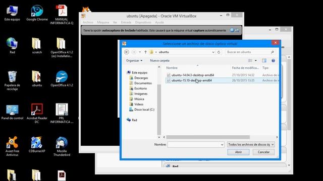This screenshot has height=181, width=323.
Task: Click forward arrow in file dialog
Action: pos(134,52)
